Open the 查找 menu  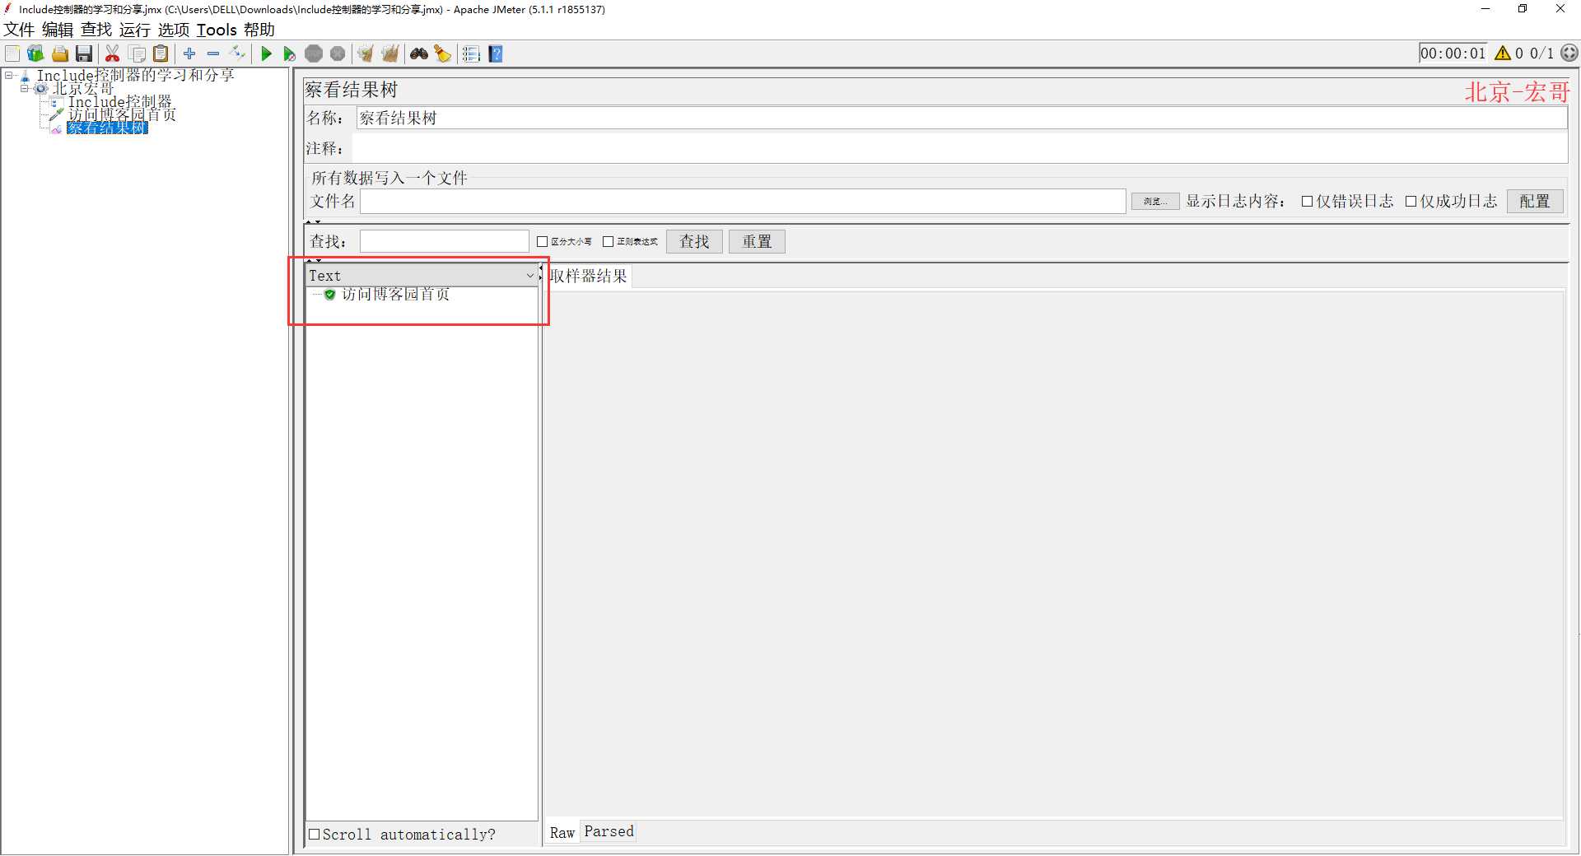pos(96,30)
